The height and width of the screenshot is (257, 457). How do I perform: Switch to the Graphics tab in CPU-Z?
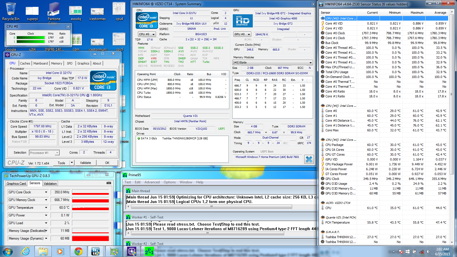click(83, 63)
